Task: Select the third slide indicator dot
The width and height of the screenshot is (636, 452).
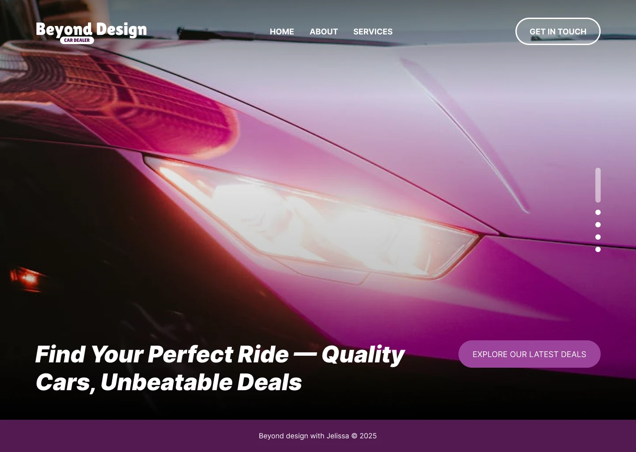Action: (x=598, y=225)
